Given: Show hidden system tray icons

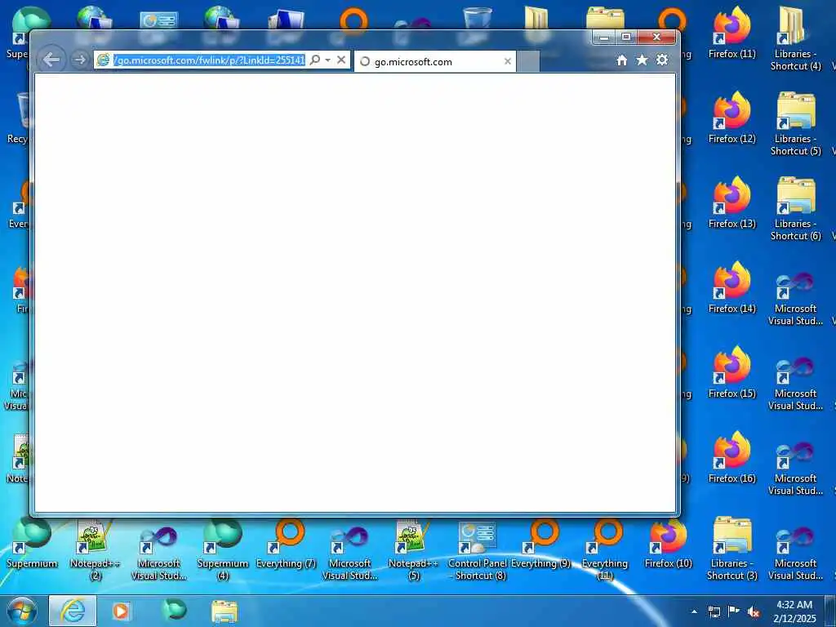Looking at the screenshot, I should [x=694, y=611].
